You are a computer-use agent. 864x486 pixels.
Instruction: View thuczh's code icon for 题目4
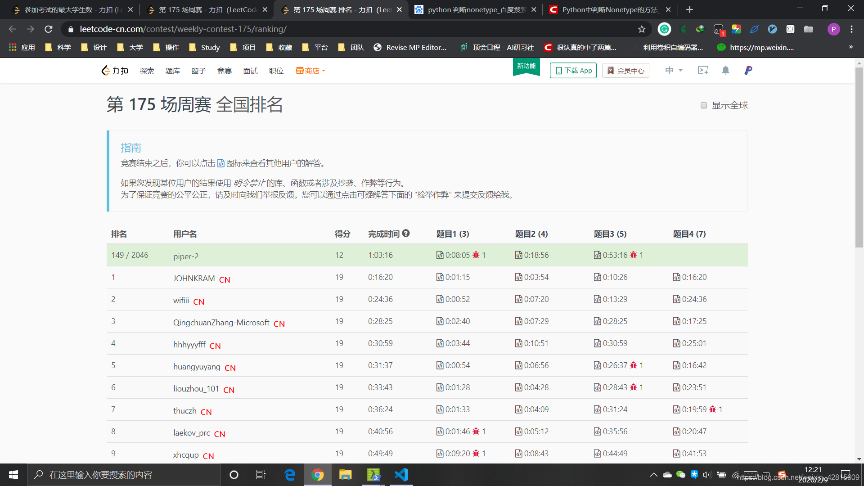pos(676,409)
